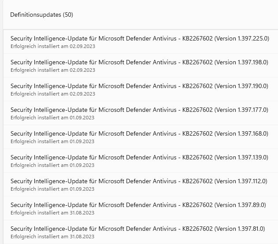This screenshot has width=278, height=244.
Task: Click the (50) count in the section header
Action: pyautogui.click(x=68, y=15)
